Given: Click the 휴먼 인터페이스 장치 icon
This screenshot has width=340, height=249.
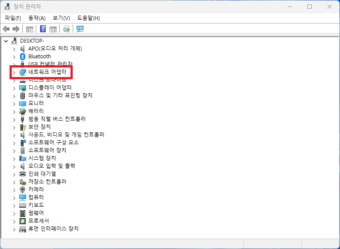Looking at the screenshot, I should [23, 229].
